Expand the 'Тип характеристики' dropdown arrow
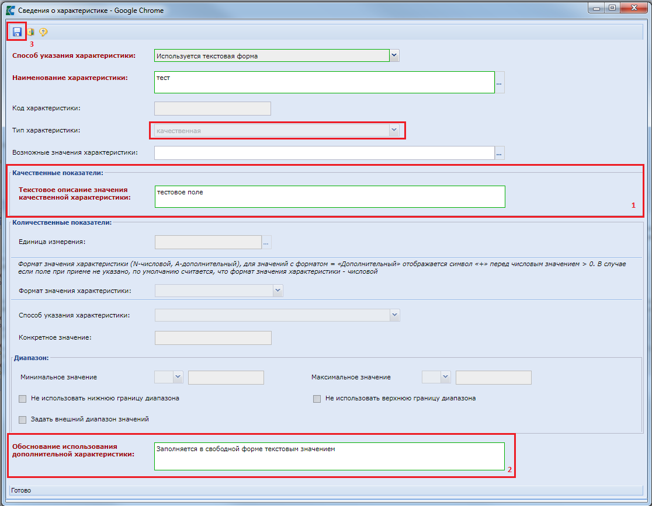 click(394, 131)
